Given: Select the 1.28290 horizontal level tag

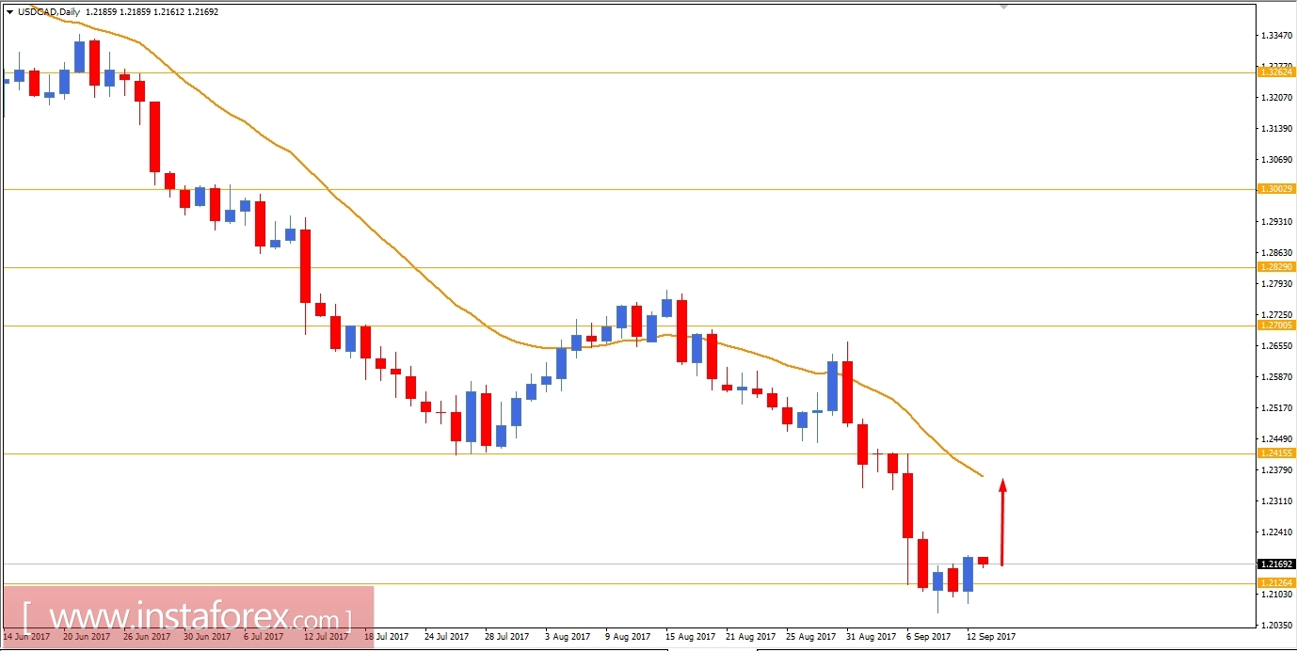Looking at the screenshot, I should (x=1275, y=268).
